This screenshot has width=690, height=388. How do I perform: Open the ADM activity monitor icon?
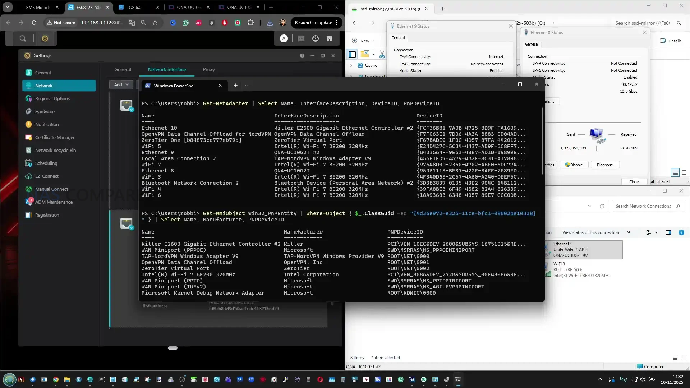[x=315, y=38]
